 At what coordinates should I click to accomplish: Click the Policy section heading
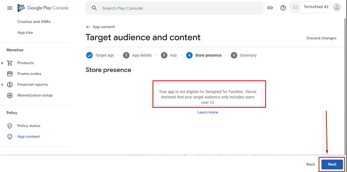(x=12, y=113)
